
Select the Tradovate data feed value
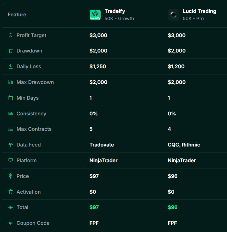point(102,145)
